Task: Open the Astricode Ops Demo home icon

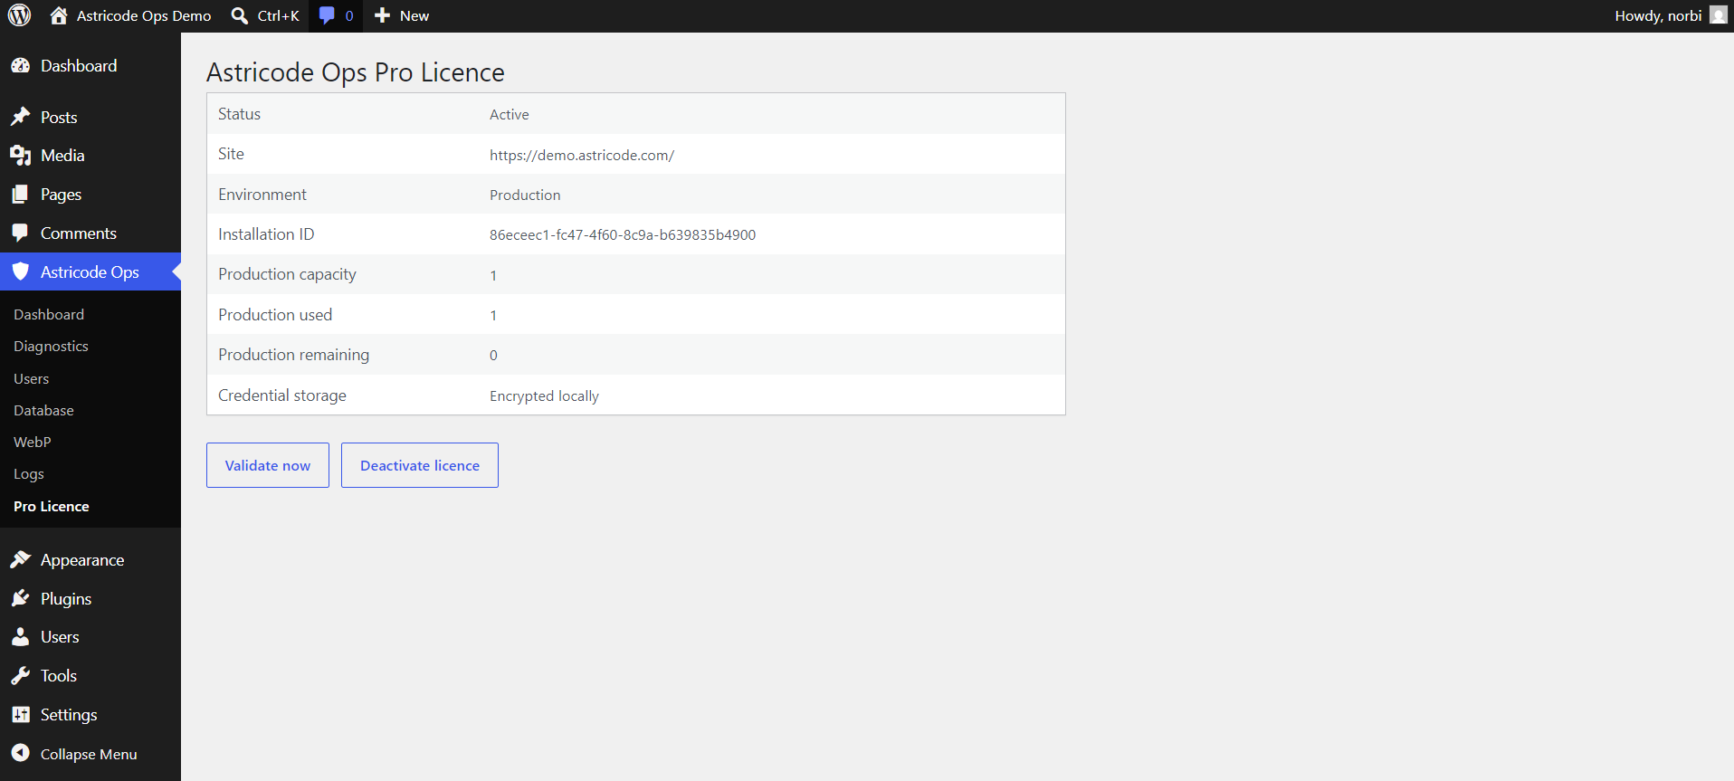Action: tap(59, 15)
